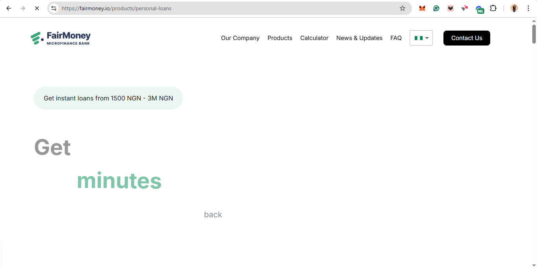
Task: Open the FAQ link
Action: click(396, 38)
